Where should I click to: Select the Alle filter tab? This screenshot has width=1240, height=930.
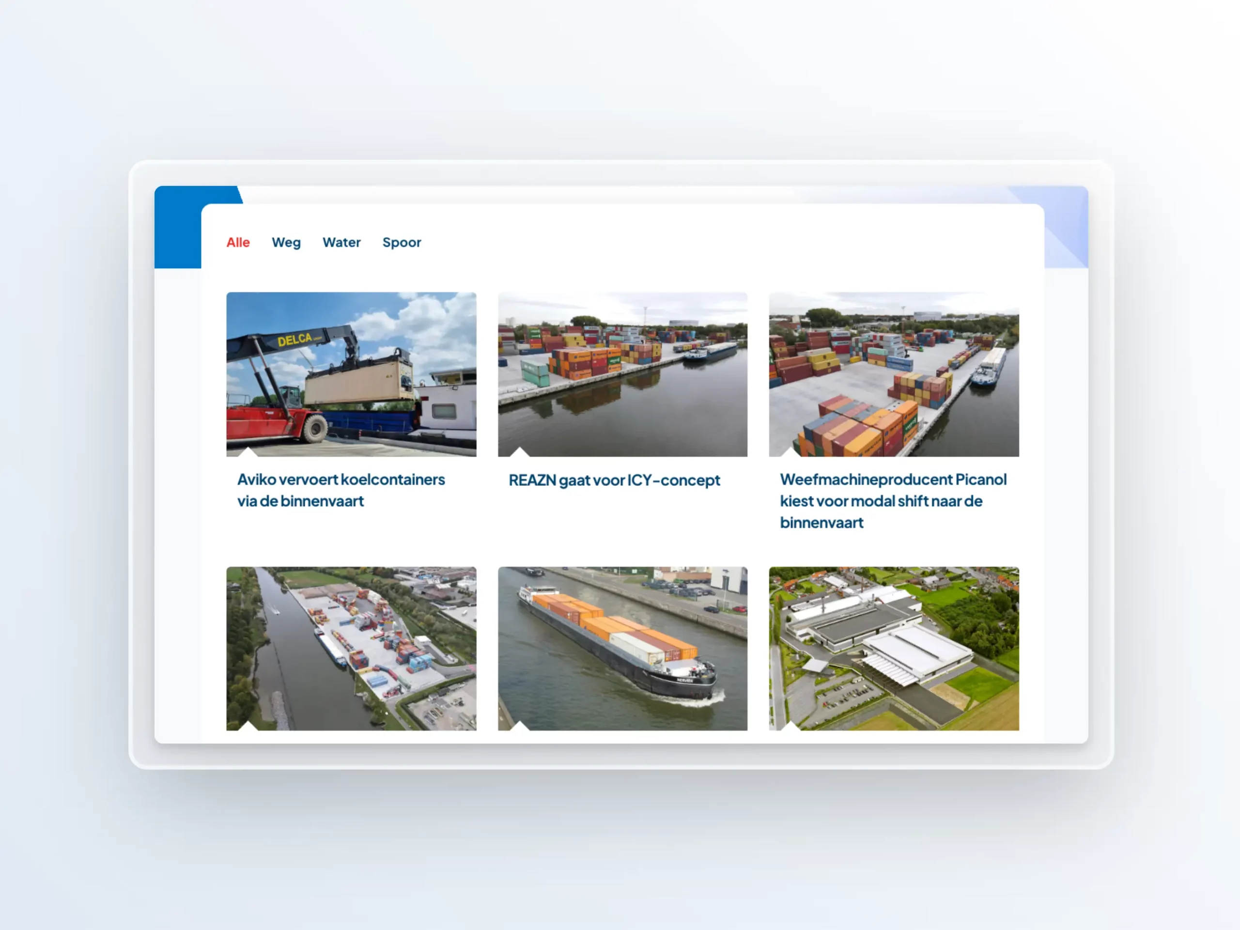(x=238, y=243)
